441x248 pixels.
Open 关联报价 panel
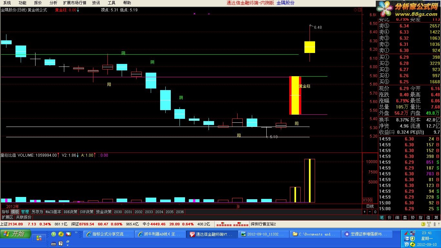pos(24,217)
